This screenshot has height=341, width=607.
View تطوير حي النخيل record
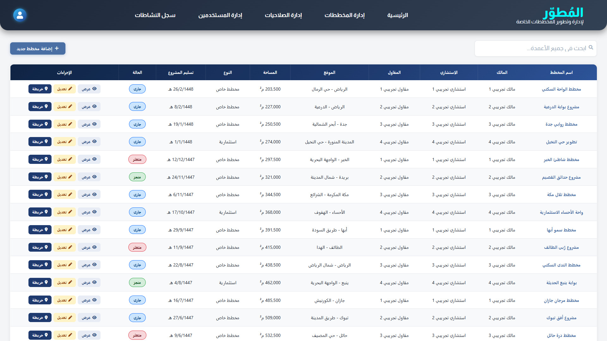pos(89,142)
